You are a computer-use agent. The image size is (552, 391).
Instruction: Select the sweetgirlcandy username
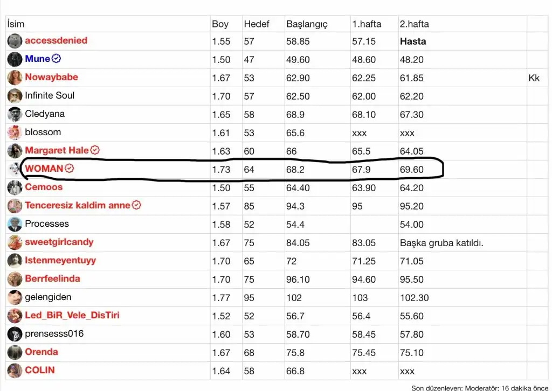pyautogui.click(x=59, y=242)
